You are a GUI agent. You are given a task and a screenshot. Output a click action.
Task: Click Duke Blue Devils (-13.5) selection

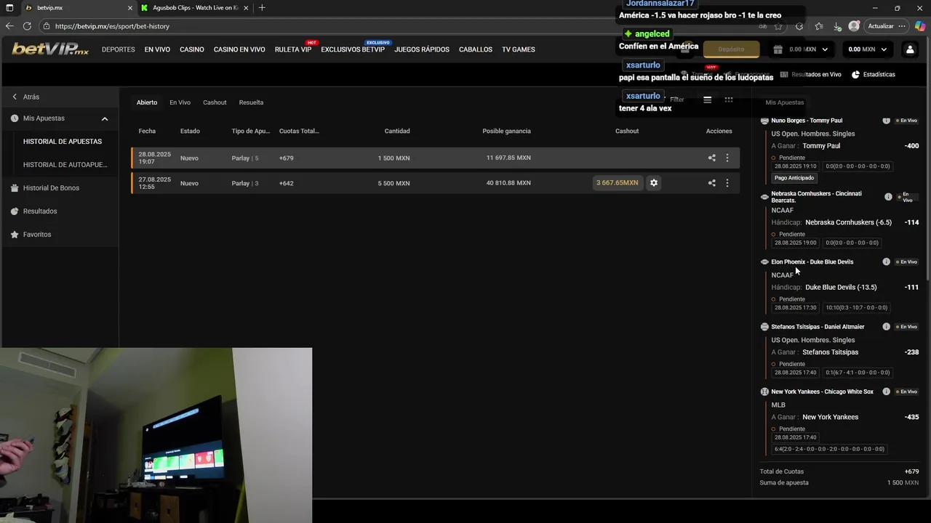pyautogui.click(x=841, y=287)
